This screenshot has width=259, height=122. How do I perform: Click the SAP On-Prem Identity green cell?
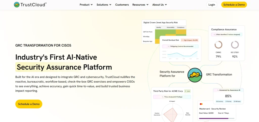[x=160, y=32]
